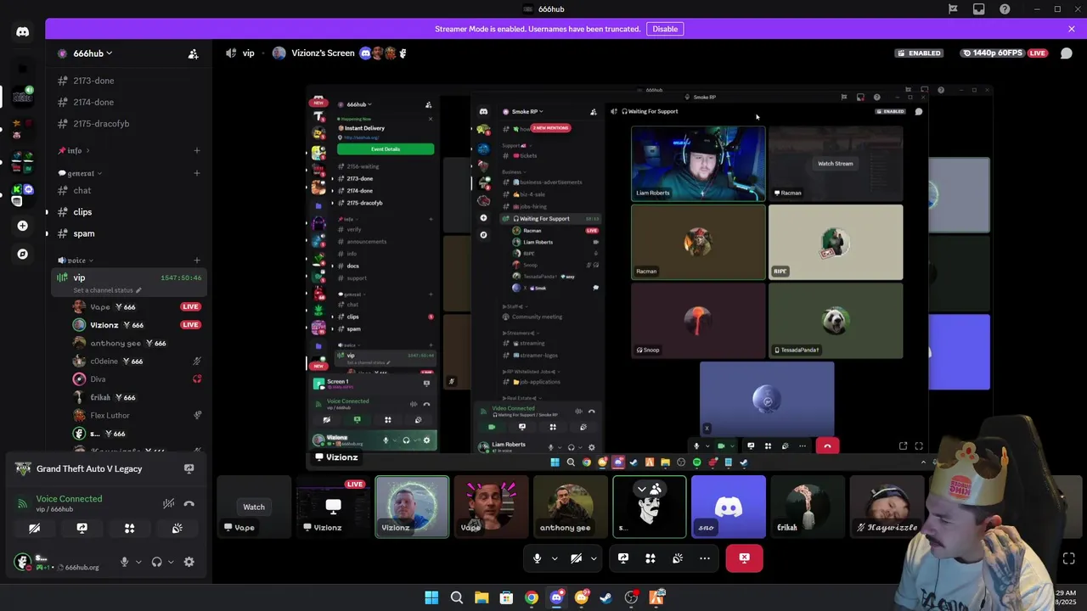
Task: Open 1440p 60FPS stream quality
Action: tap(994, 53)
